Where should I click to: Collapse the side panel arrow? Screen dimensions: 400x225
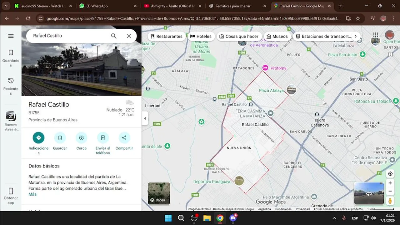point(145,118)
